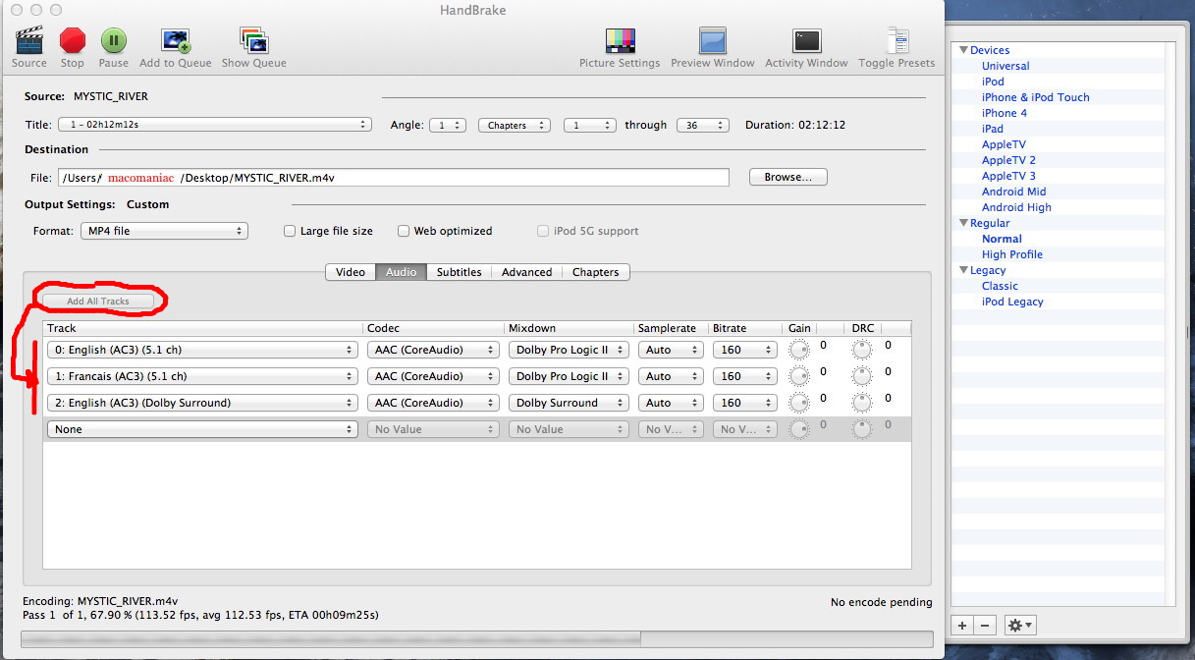This screenshot has width=1195, height=660.
Task: Open Samplerate dropdown for track 0 English
Action: pos(670,350)
